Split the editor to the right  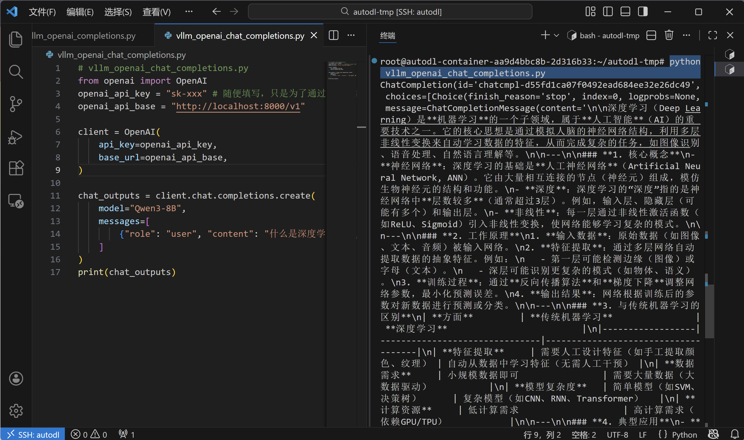point(334,35)
